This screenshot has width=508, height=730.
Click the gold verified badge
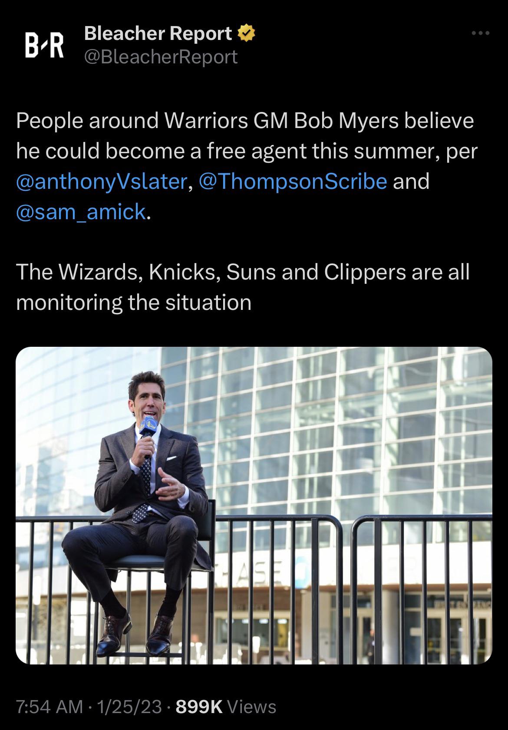(x=246, y=34)
